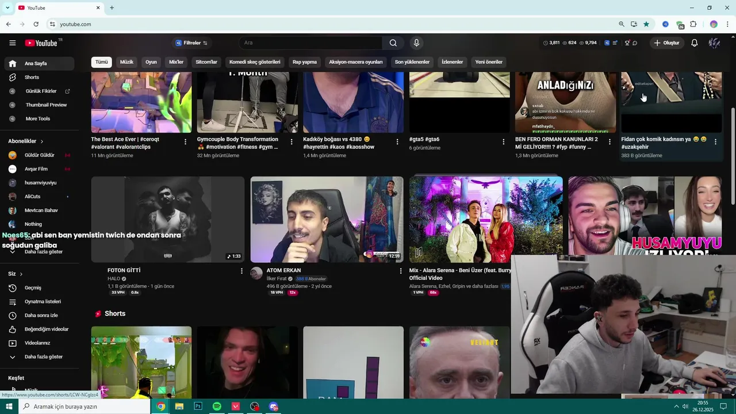The image size is (736, 414).
Task: Open options for Fidan çok komik short
Action: click(715, 141)
